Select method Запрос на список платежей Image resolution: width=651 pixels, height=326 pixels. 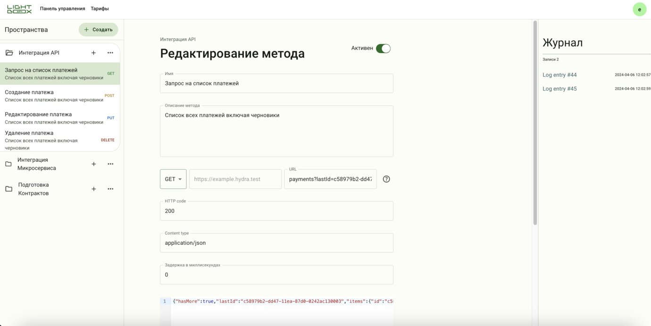[x=60, y=74]
